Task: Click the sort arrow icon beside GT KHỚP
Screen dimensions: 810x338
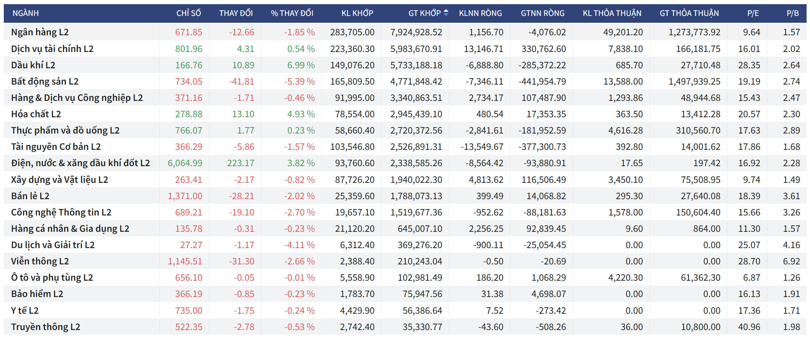Action: tap(446, 13)
